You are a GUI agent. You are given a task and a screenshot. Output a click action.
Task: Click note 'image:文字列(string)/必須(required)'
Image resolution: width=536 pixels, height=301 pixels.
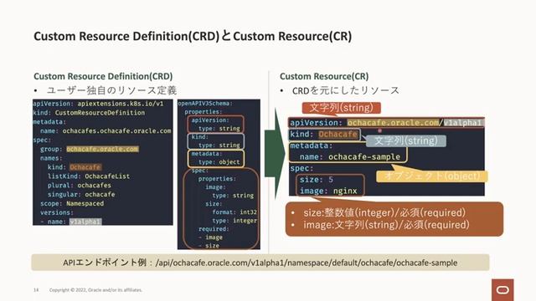pyautogui.click(x=386, y=225)
